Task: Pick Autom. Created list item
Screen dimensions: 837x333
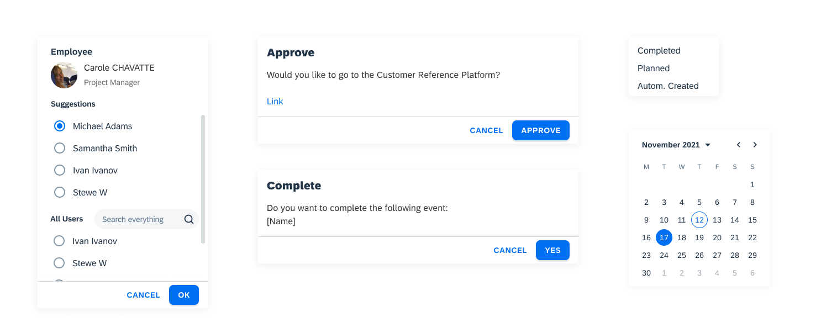Action: pyautogui.click(x=668, y=86)
